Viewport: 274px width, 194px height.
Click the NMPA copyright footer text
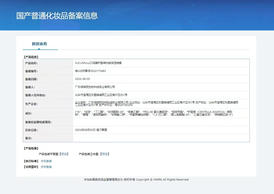pos(136,180)
